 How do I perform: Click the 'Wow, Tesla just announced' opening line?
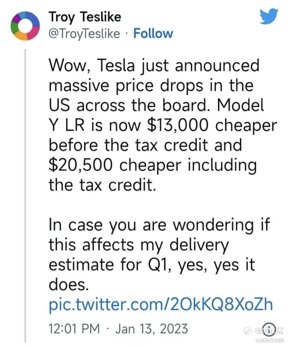154,65
